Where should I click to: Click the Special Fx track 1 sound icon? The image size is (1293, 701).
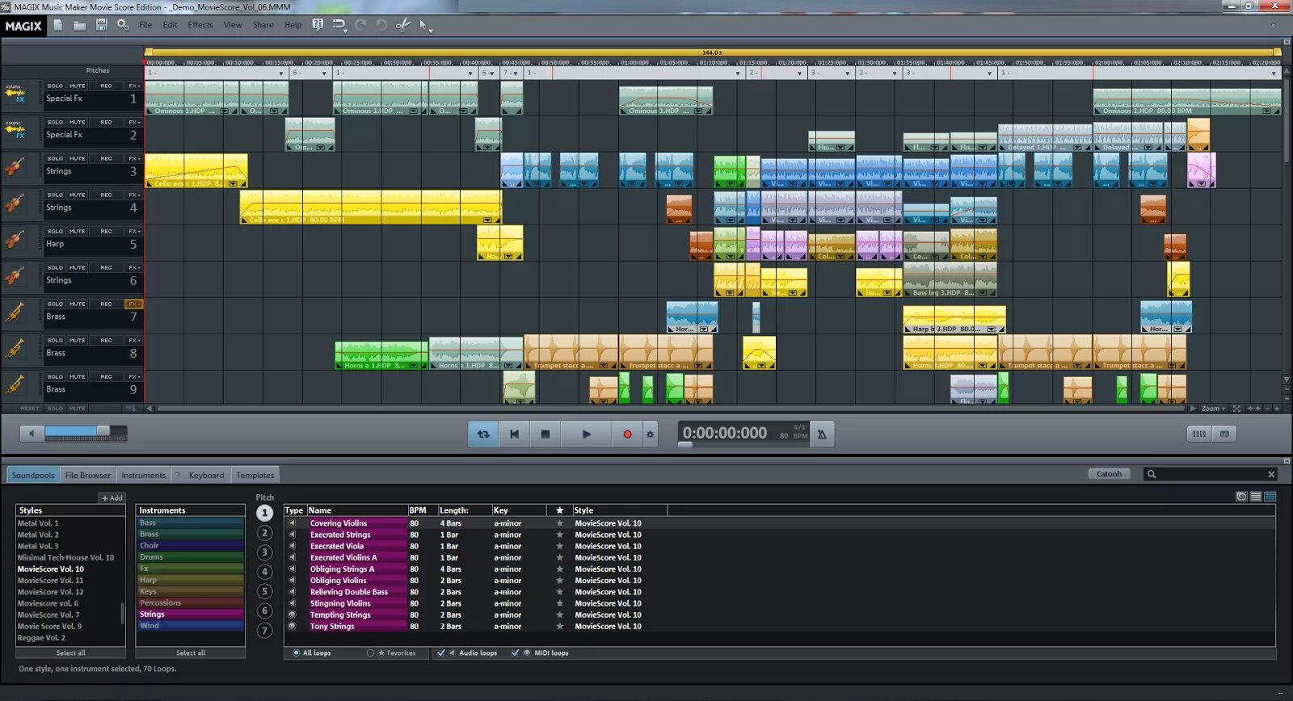pyautogui.click(x=15, y=93)
